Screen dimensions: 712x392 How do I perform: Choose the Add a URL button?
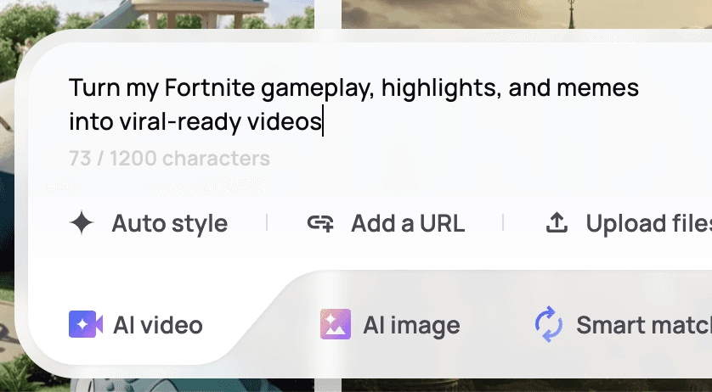click(x=387, y=223)
